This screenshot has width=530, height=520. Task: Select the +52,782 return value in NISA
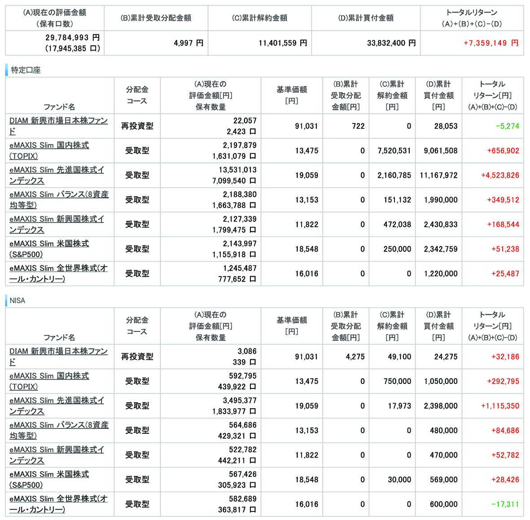click(x=505, y=455)
